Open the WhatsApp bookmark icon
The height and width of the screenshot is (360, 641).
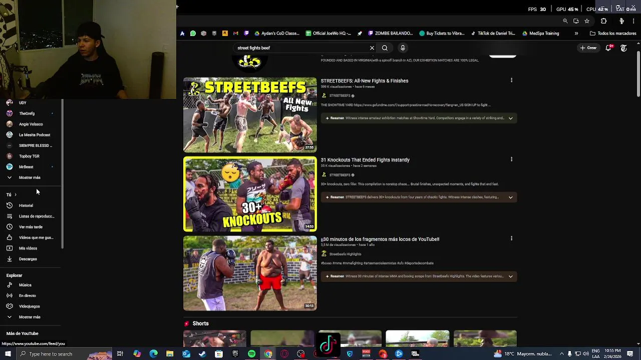click(193, 33)
